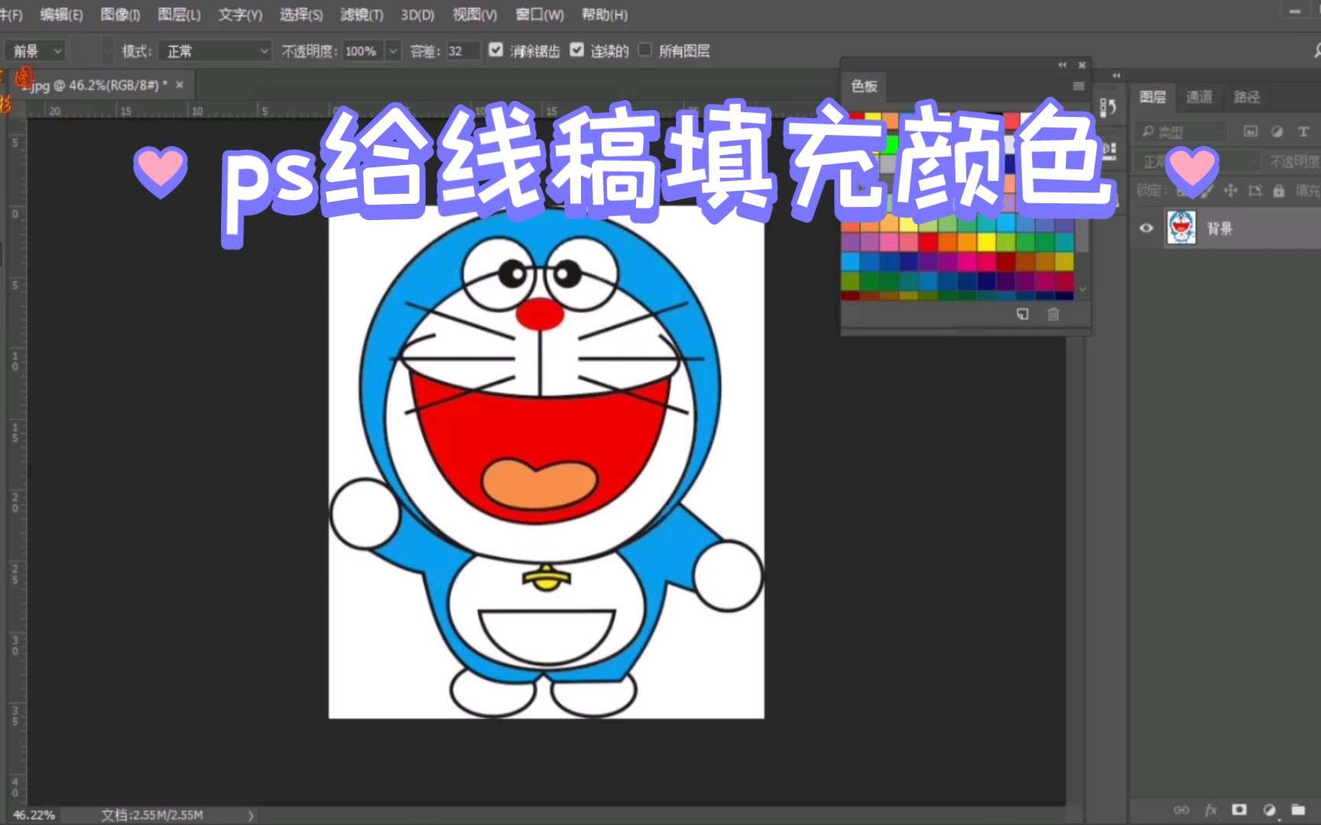Viewport: 1321px width, 825px height.
Task: Toggle the contiguous (连续的) checkbox
Action: point(577,50)
